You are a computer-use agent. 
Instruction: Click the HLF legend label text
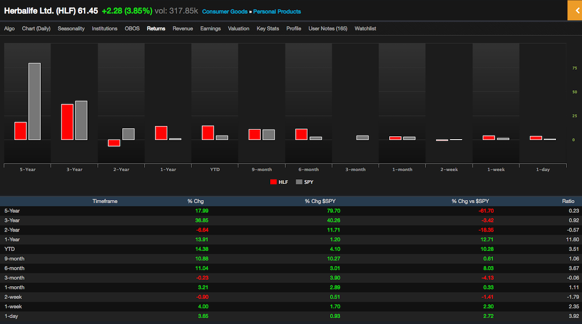[x=283, y=182]
